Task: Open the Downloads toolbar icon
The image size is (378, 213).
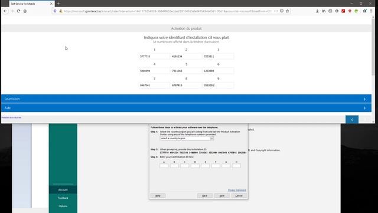Action: [x=317, y=11]
